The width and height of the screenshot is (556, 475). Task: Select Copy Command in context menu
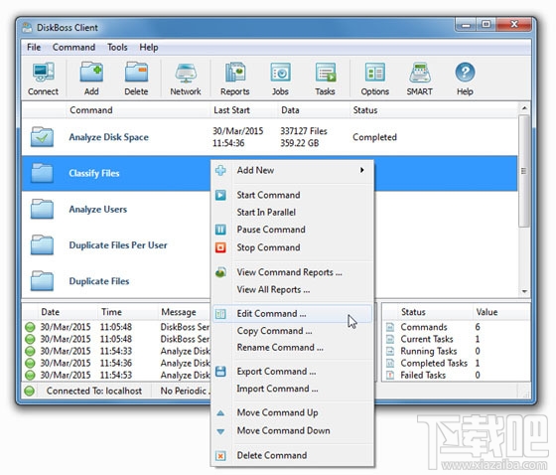(x=274, y=331)
